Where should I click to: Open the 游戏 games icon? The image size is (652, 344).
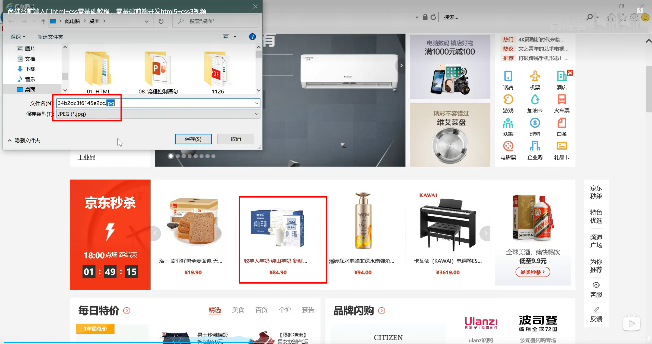click(x=508, y=99)
